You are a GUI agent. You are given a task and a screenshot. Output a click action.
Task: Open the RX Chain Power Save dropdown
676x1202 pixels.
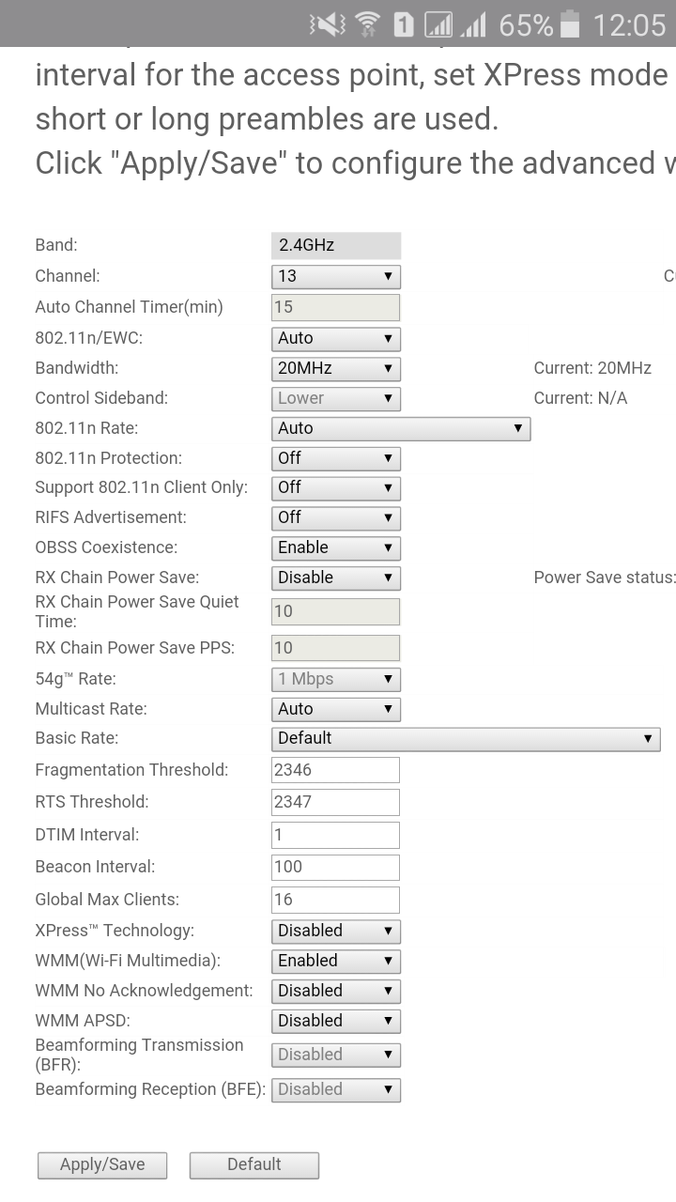tap(336, 578)
